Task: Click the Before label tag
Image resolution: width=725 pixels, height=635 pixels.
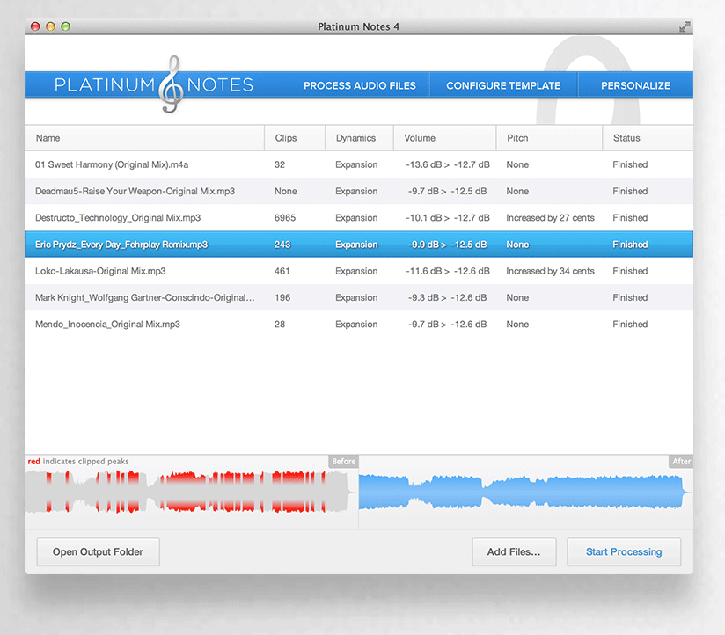Action: pyautogui.click(x=343, y=461)
